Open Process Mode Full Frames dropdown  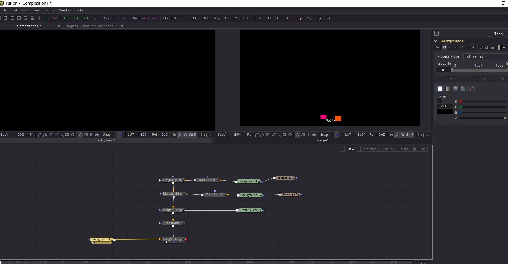485,56
